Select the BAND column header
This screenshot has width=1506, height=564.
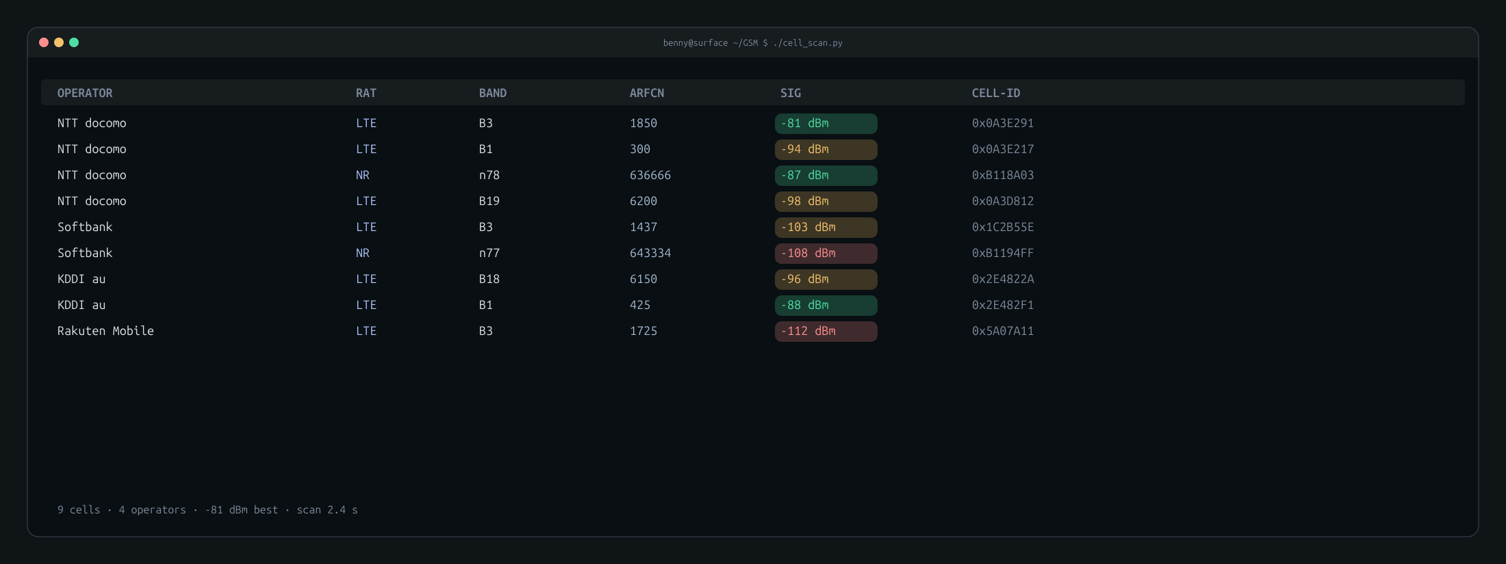point(493,93)
